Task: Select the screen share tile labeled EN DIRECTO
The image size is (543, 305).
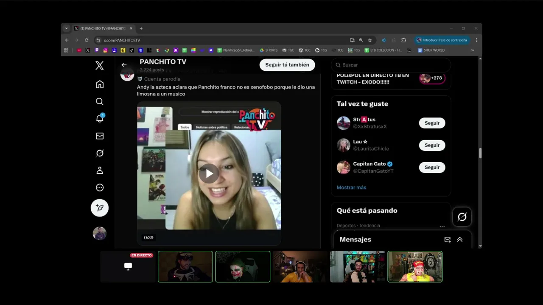Action: tap(128, 266)
